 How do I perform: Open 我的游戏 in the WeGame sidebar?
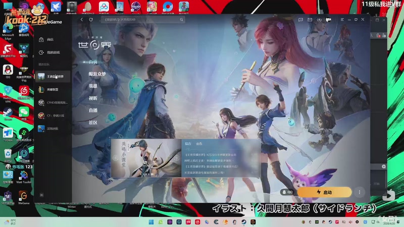coord(53,52)
